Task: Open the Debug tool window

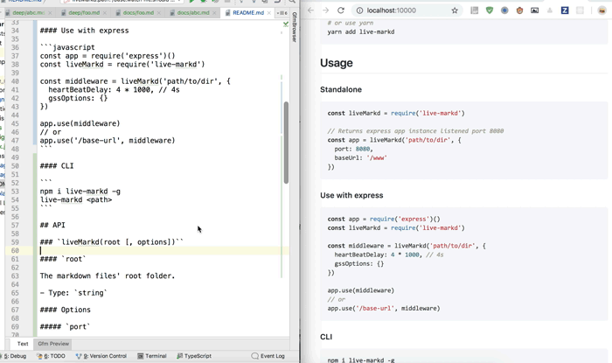Action: (15, 356)
